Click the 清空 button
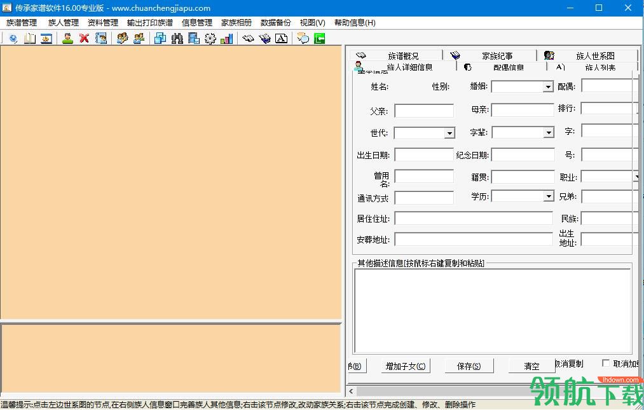644x410 pixels. point(531,366)
